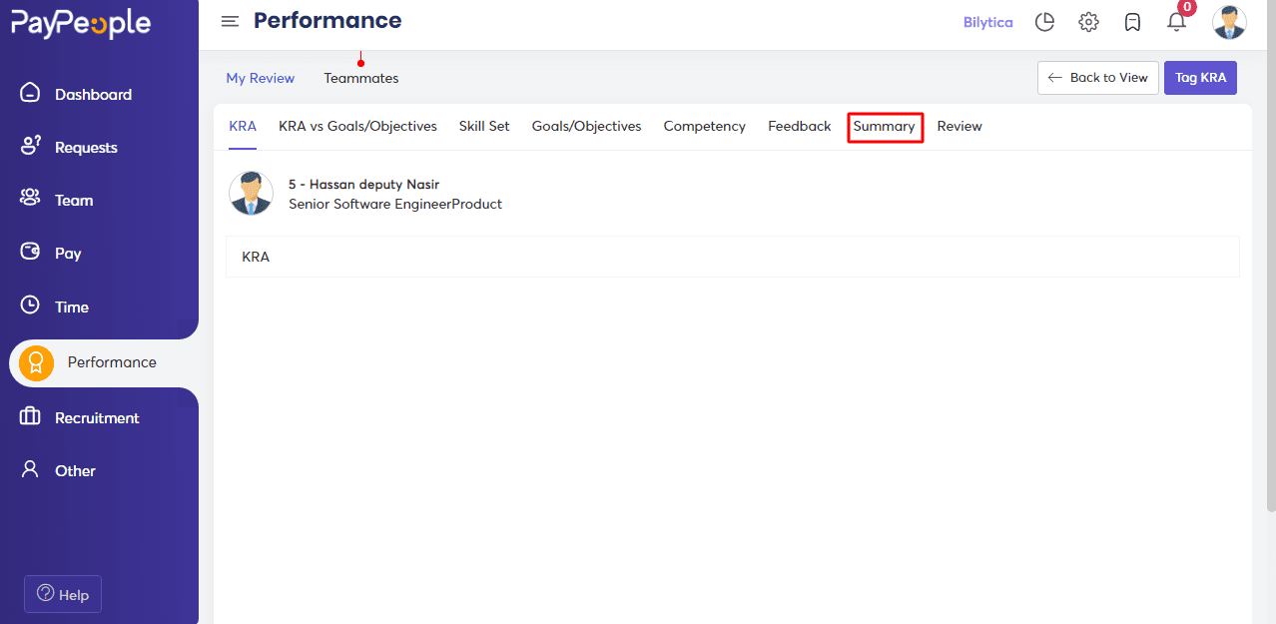
Task: Select the KRA tab
Action: tap(243, 126)
